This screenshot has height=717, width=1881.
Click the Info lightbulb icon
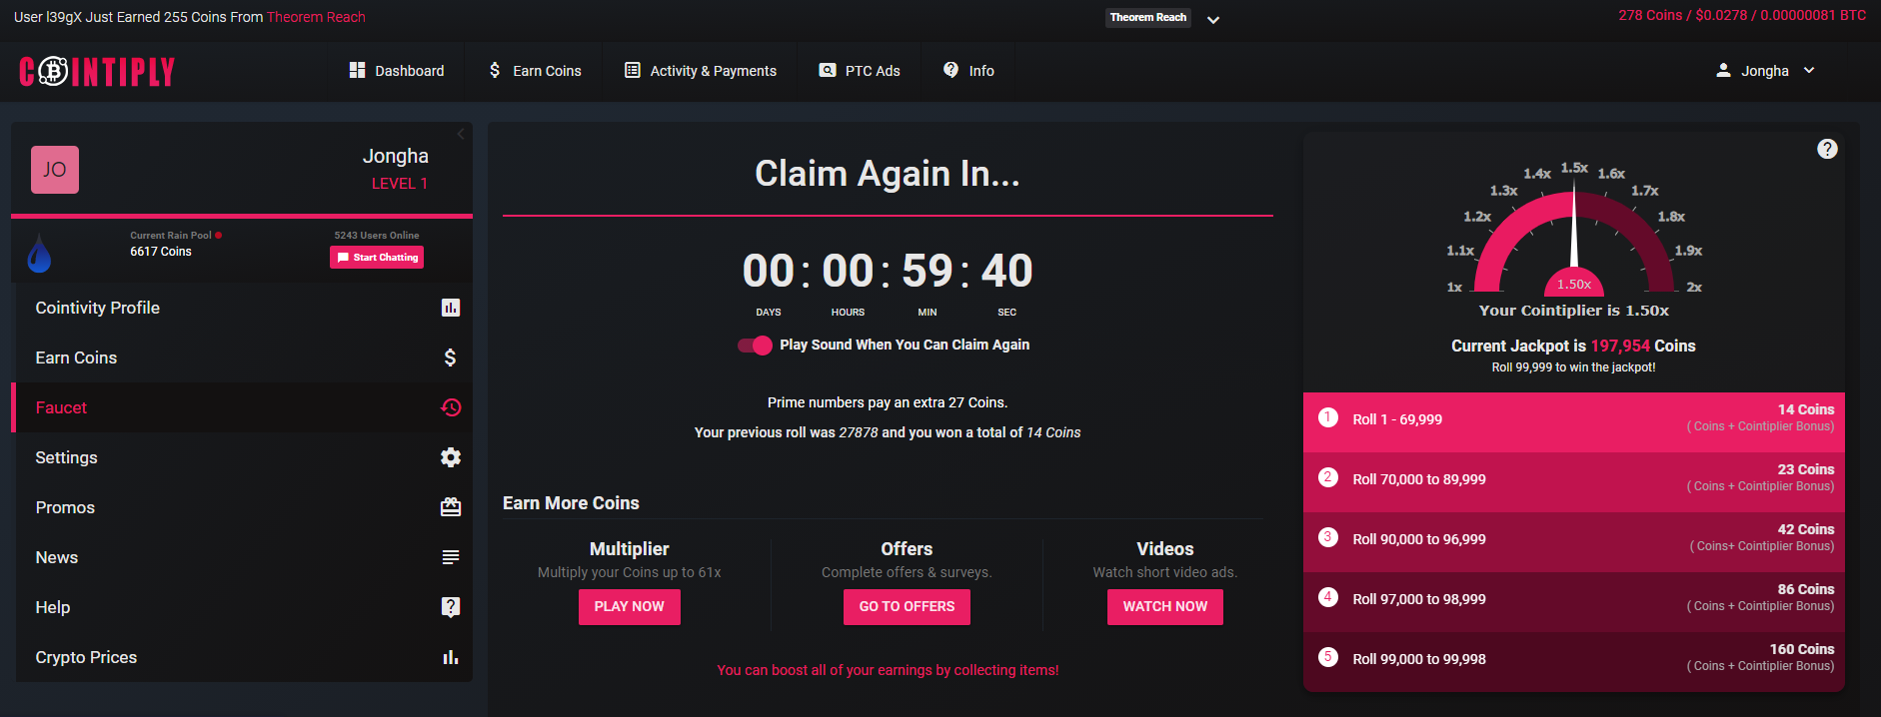(950, 69)
